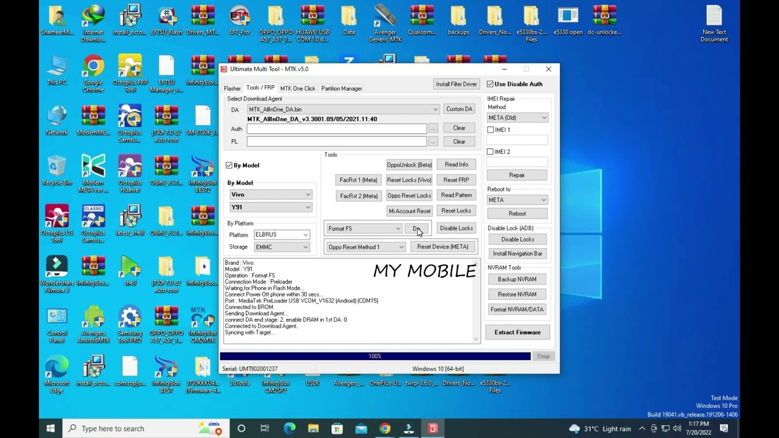Open Network desktop icon
The height and width of the screenshot is (438, 779).
[57, 120]
